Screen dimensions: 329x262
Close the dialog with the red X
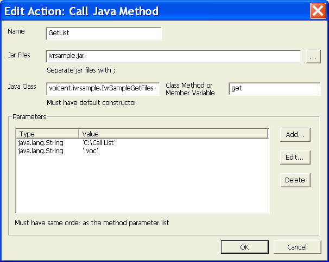click(317, 10)
